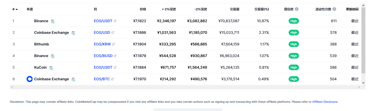Viewport: 377px width, 111px height.
Task: Click the table's vertical scrollbar down arrow
Action: (x=363, y=83)
